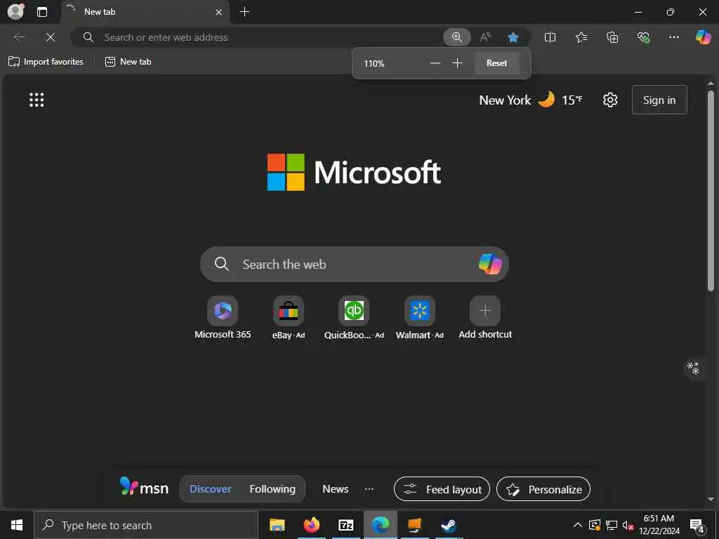Open eBay shortcut tile
Viewport: 719px width, 539px height.
(289, 318)
